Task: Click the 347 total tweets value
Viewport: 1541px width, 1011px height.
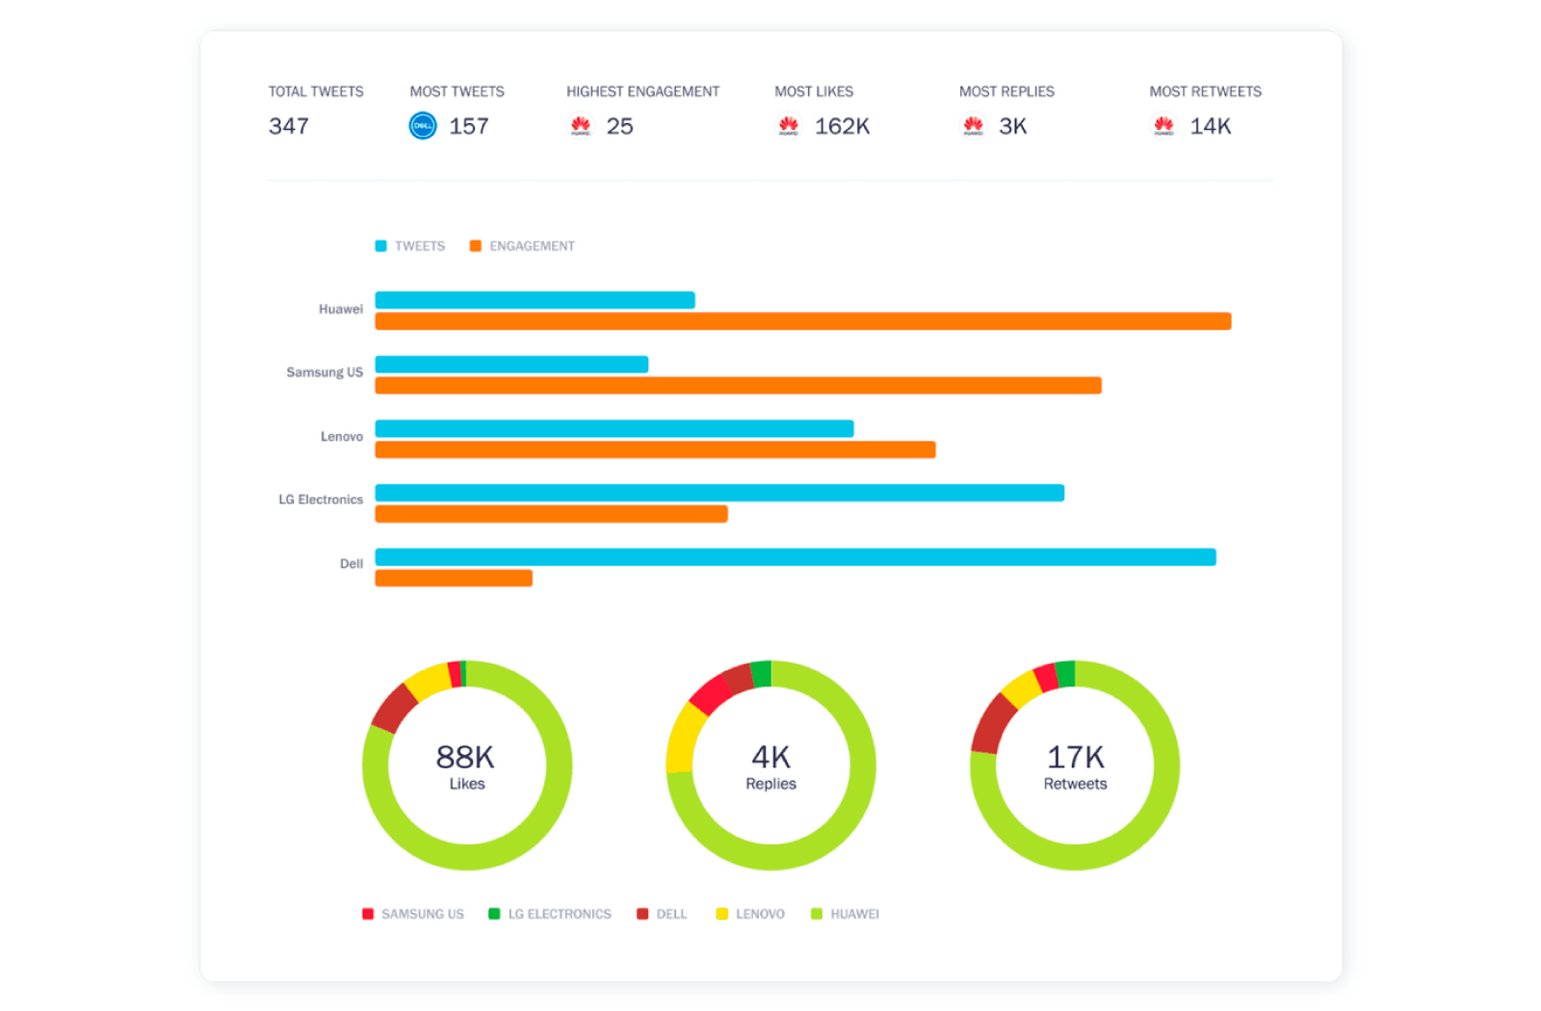Action: click(289, 126)
